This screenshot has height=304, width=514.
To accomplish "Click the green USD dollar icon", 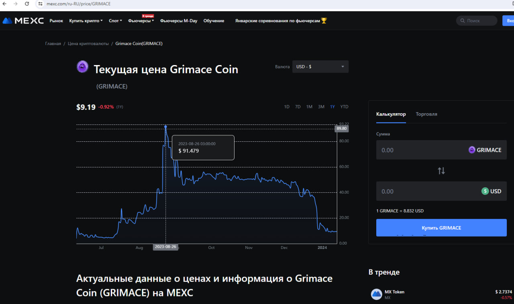I will click(x=485, y=191).
